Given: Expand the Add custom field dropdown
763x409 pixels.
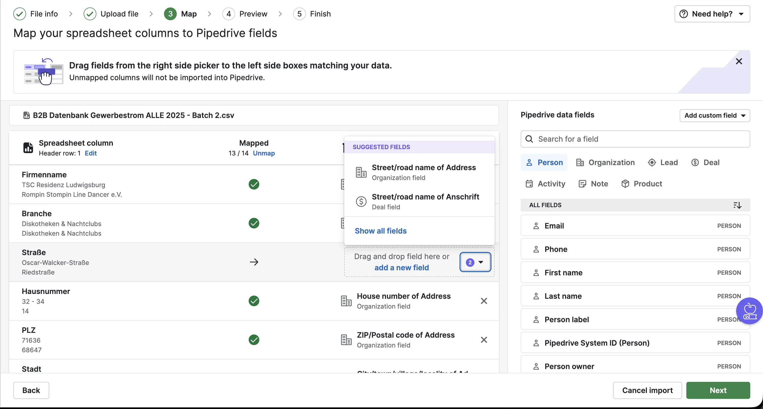Looking at the screenshot, I should point(715,116).
